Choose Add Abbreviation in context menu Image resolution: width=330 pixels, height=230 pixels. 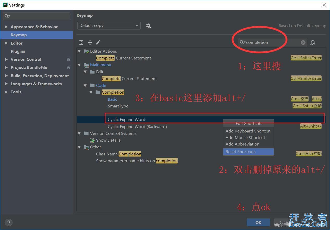point(248,144)
